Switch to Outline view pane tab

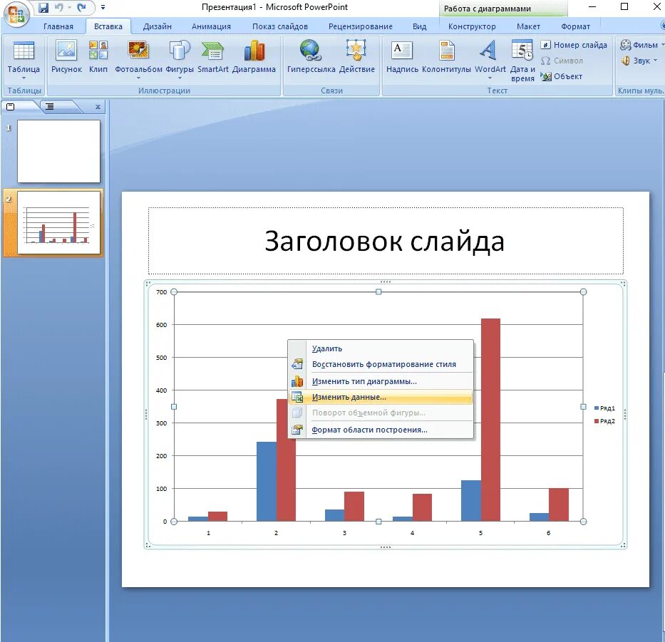50,107
